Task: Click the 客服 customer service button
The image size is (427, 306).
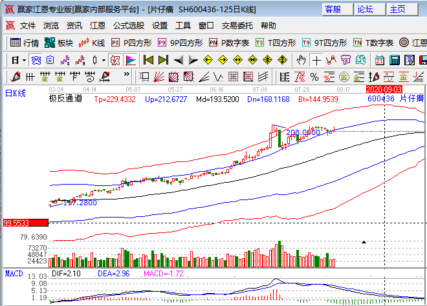Action: (338, 10)
